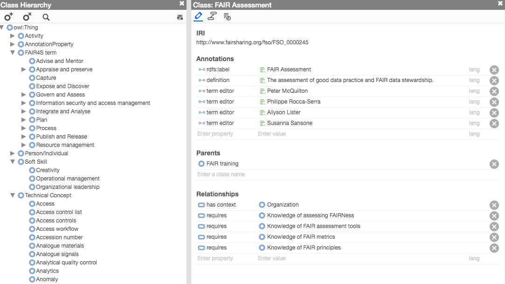Open the Knowledge of FAIR metrics class

pos(301,237)
